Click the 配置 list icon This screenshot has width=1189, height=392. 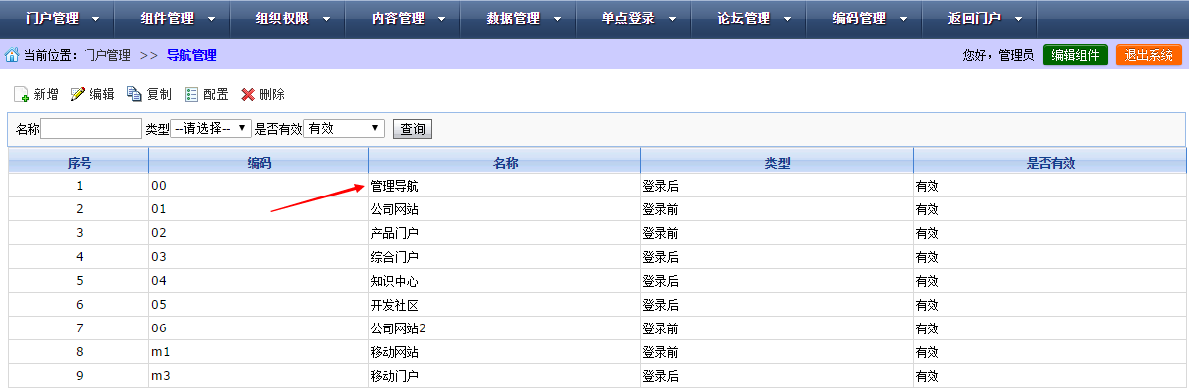[191, 94]
